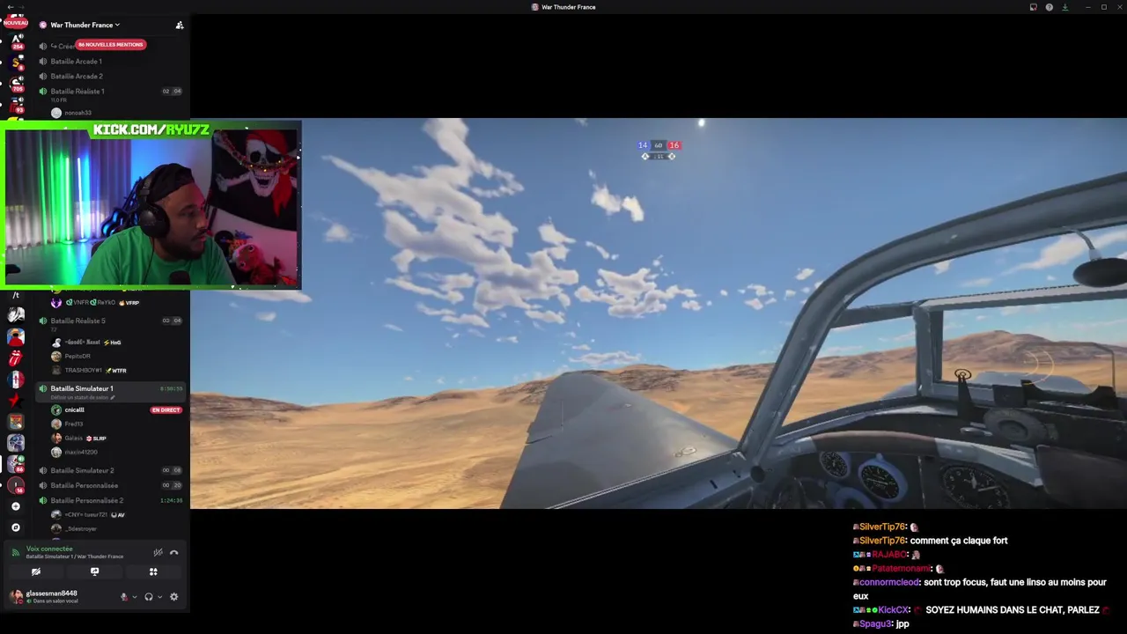Click Définir un statut de salon
1127x634 pixels.
tap(83, 397)
